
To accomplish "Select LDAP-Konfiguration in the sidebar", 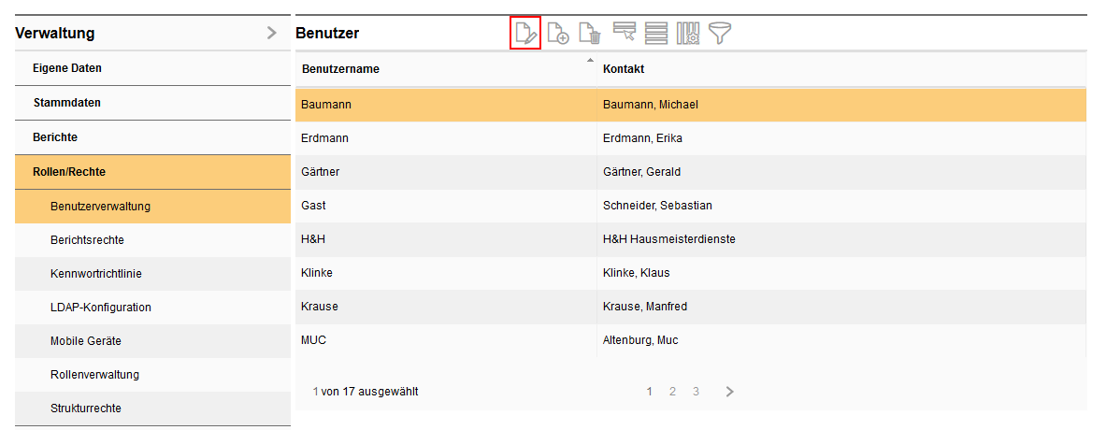I will pos(100,308).
